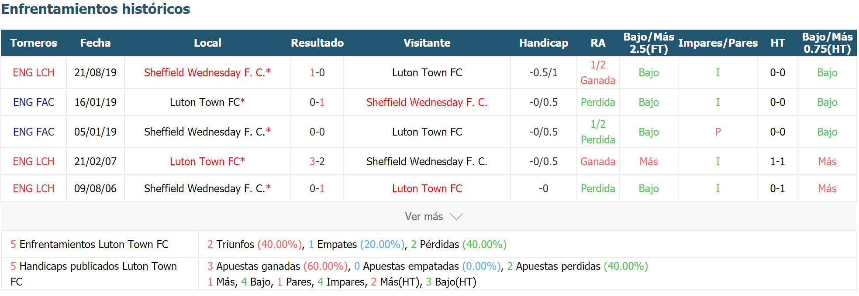This screenshot has width=859, height=296.
Task: Click the P odd/even value in 05/01/19 row
Action: [x=718, y=132]
